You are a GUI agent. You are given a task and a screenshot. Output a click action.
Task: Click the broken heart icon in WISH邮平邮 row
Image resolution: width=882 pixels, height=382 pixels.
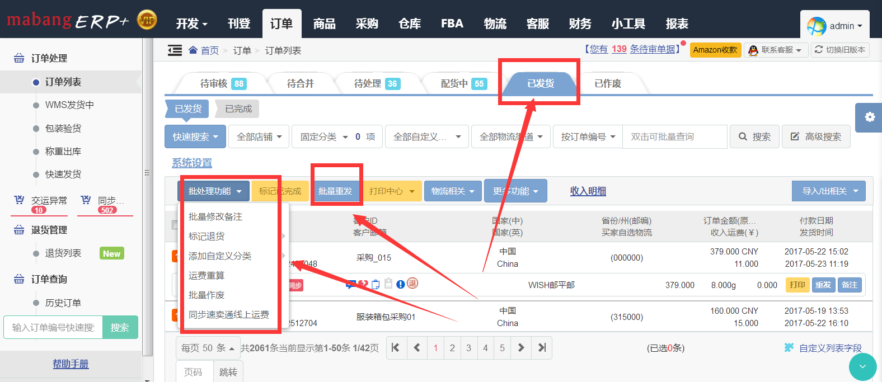pyautogui.click(x=363, y=284)
